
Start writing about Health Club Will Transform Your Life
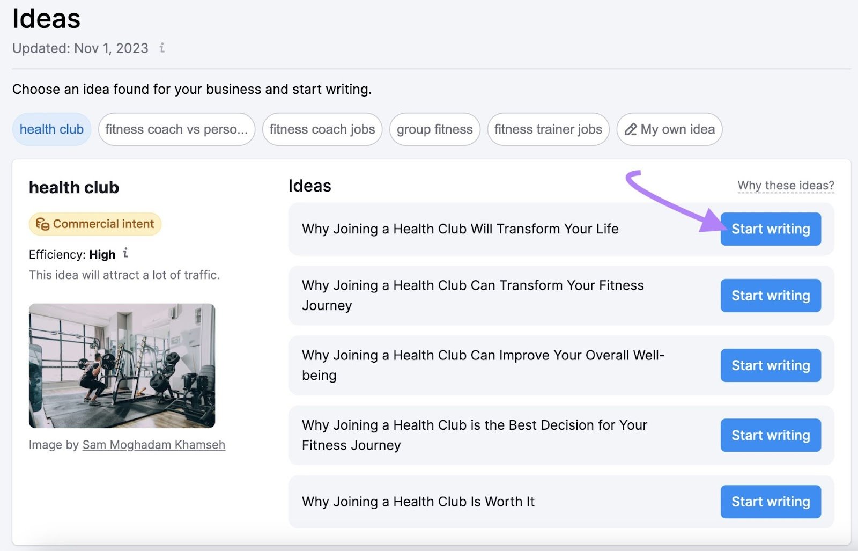tap(771, 229)
